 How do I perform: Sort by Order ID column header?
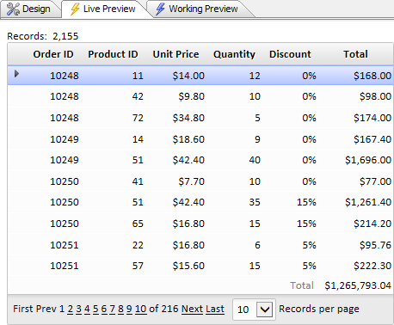[x=53, y=54]
